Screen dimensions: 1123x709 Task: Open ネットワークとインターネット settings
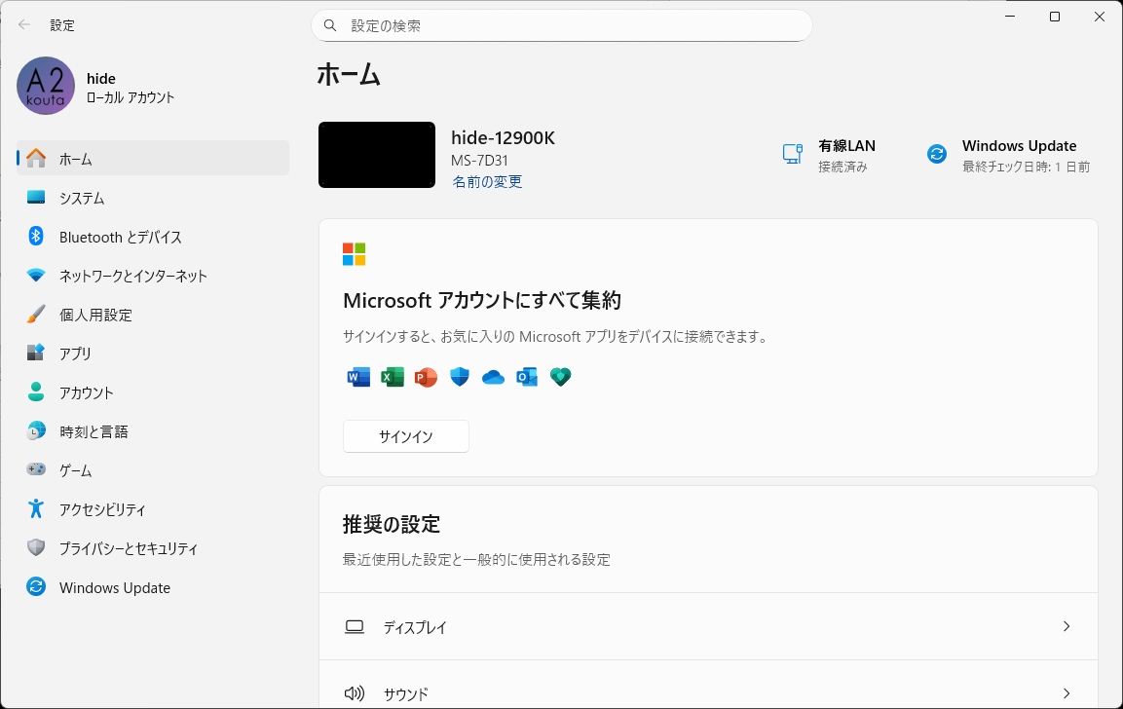pyautogui.click(x=153, y=276)
